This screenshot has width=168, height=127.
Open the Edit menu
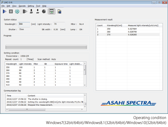(x=8, y=6)
